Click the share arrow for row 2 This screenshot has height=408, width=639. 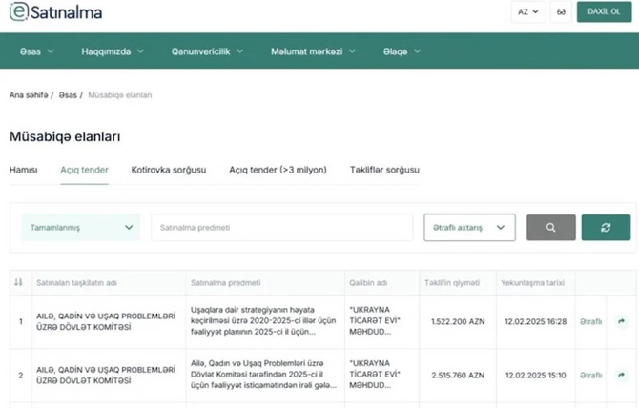(x=621, y=375)
